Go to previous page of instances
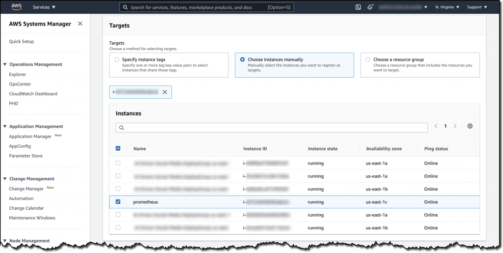The height and width of the screenshot is (253, 503). click(436, 126)
